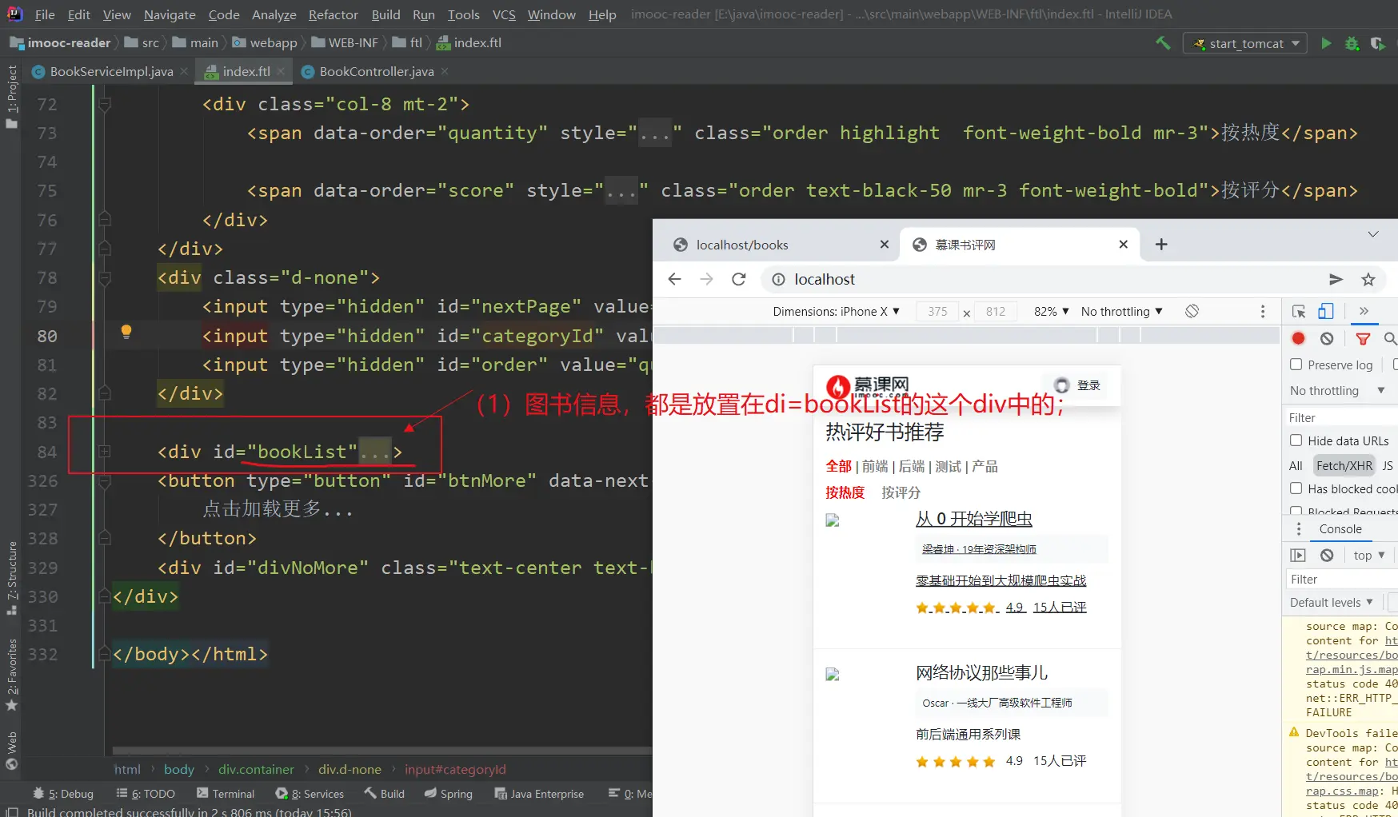Image resolution: width=1398 pixels, height=817 pixels.
Task: Check Hide data URLs
Action: click(x=1296, y=440)
